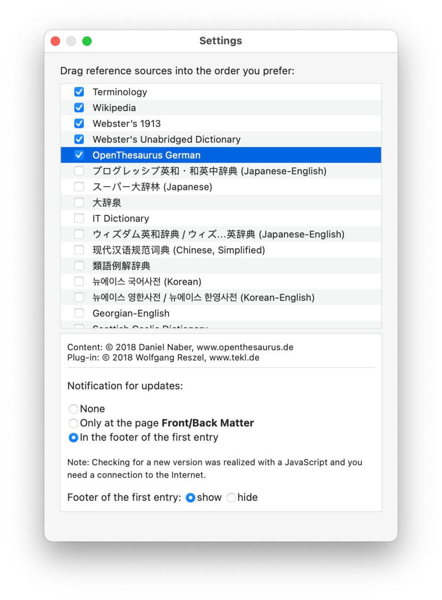The image size is (442, 600).
Task: Choose notification only at Front/Back Matter page
Action: coord(73,423)
